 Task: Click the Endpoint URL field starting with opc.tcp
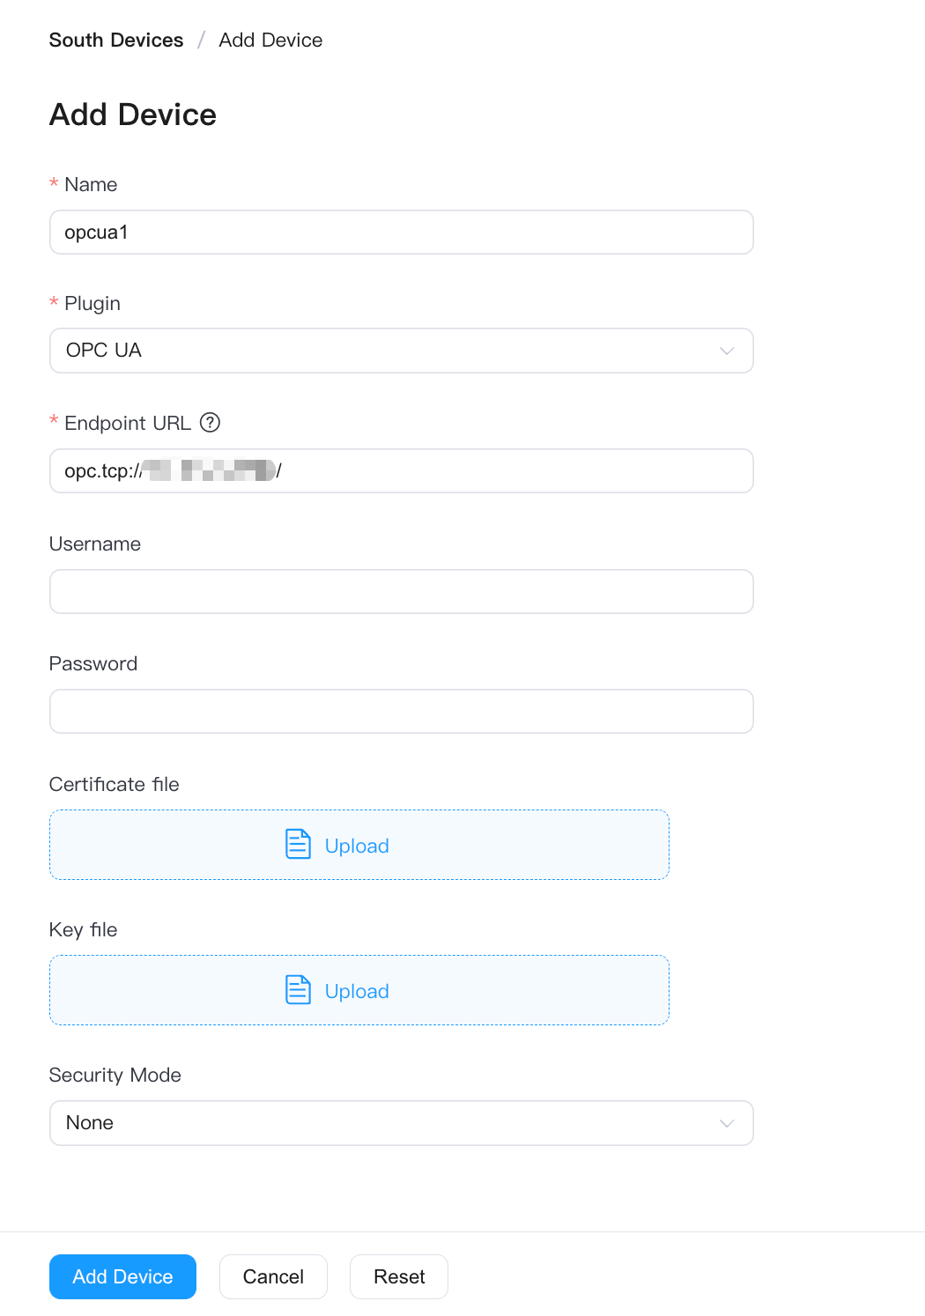click(401, 471)
